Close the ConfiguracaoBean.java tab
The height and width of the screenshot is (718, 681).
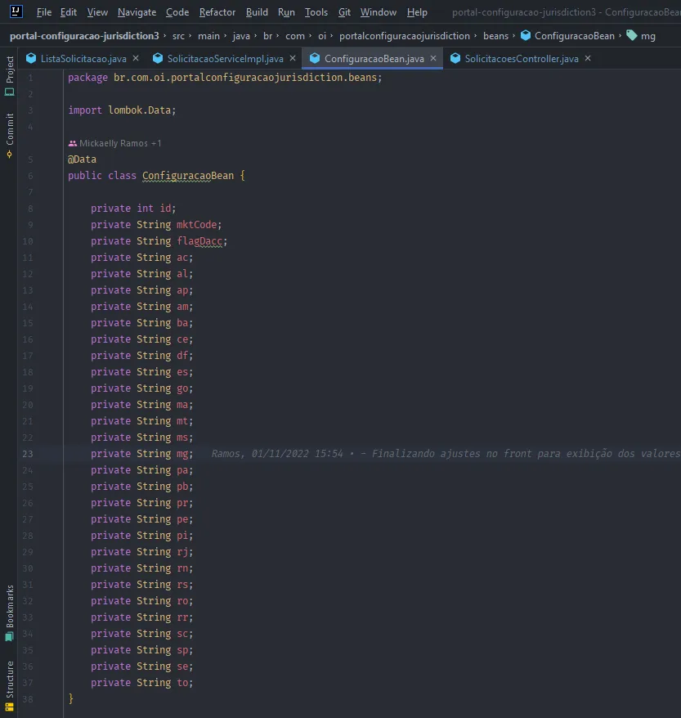433,59
